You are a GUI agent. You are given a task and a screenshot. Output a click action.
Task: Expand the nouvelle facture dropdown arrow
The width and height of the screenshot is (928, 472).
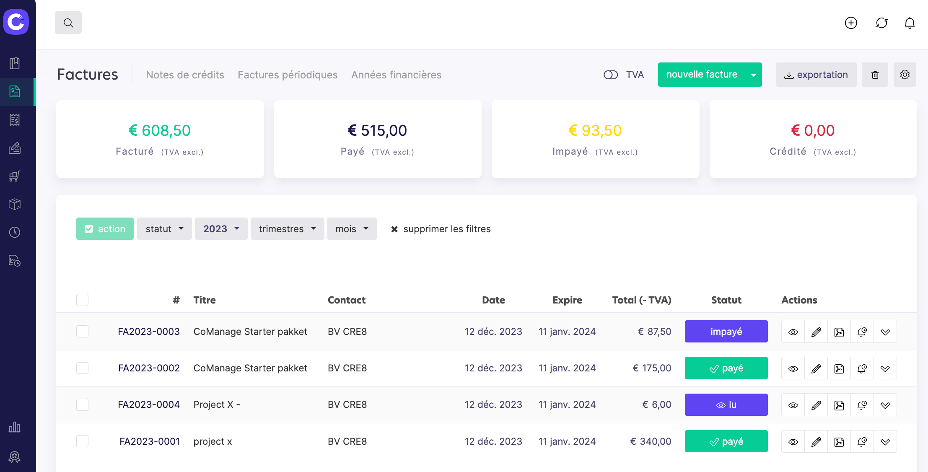754,75
